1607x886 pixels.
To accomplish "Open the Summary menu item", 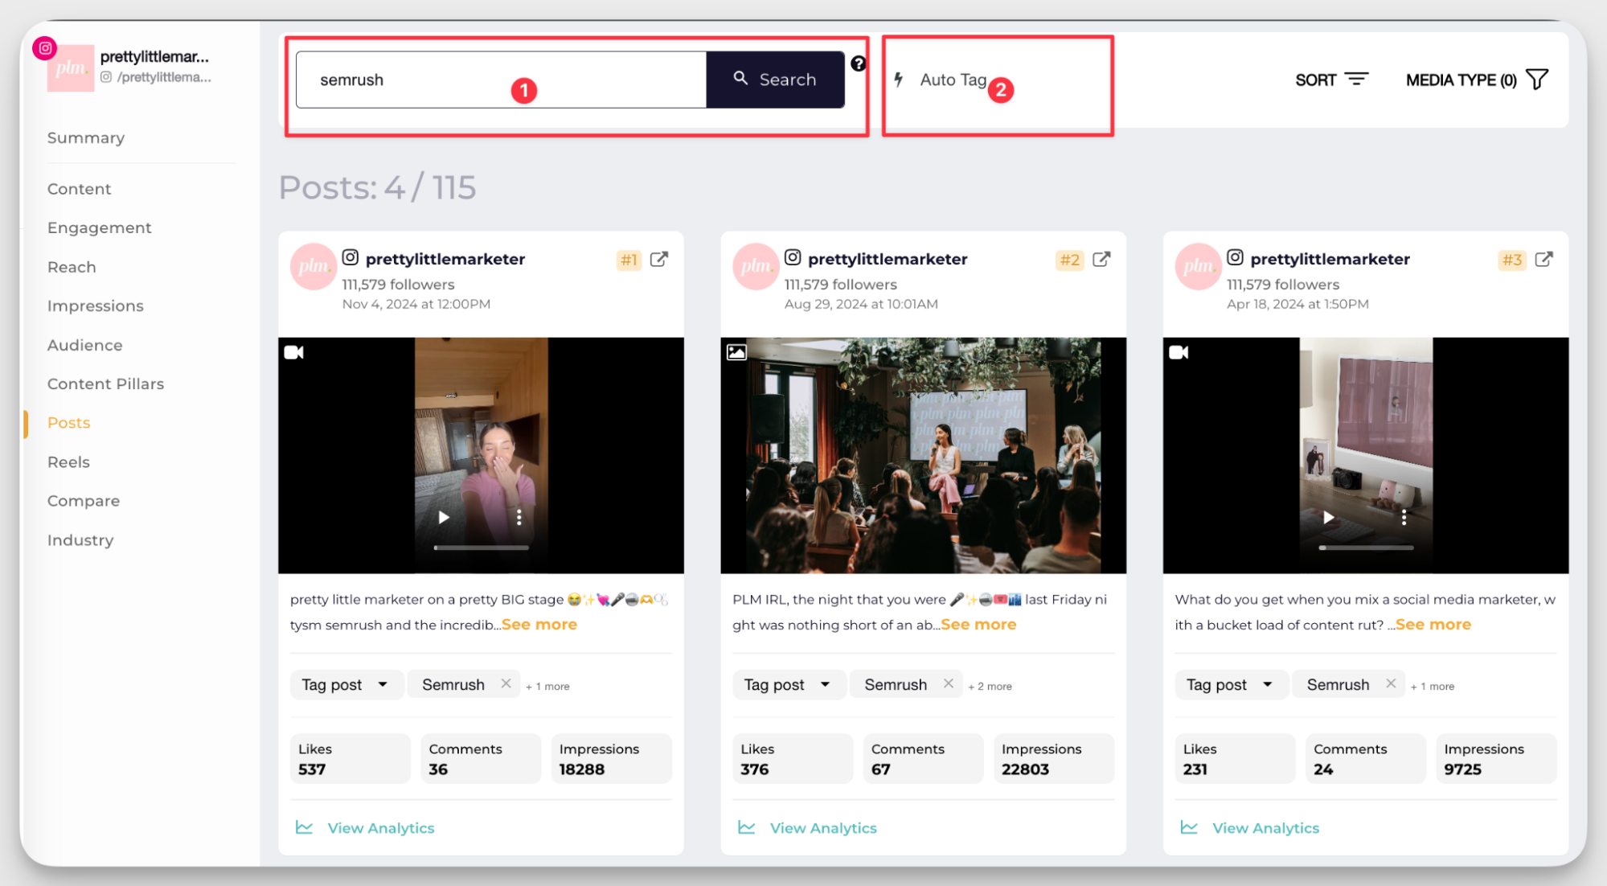I will [x=86, y=137].
